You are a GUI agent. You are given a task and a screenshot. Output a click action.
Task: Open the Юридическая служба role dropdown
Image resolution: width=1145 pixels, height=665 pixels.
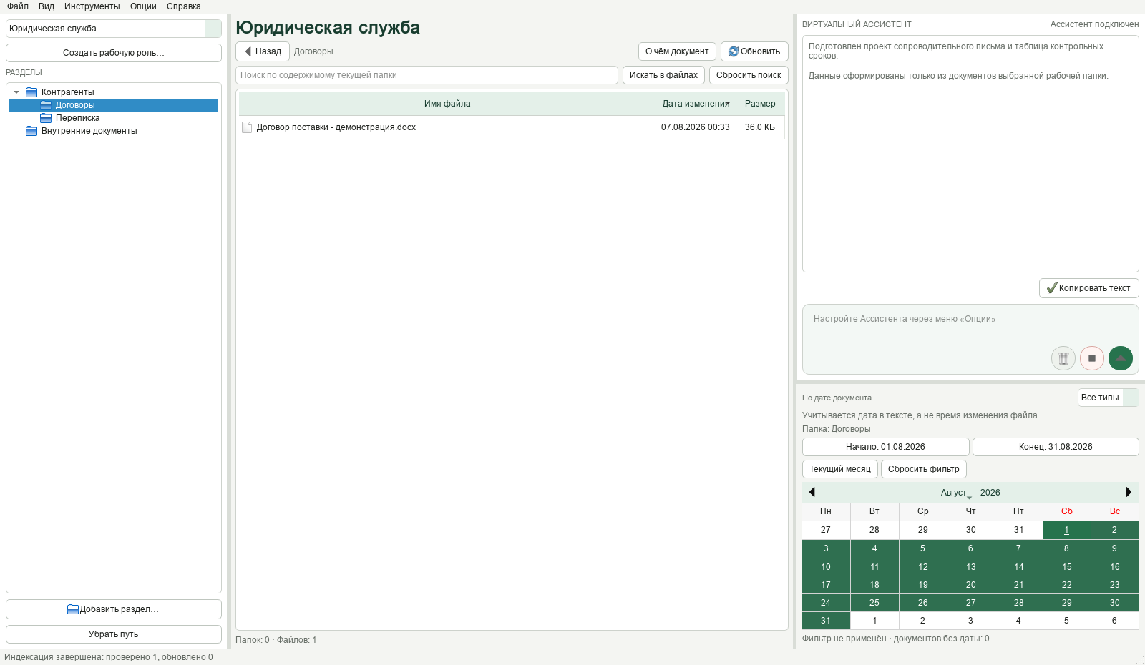click(114, 29)
